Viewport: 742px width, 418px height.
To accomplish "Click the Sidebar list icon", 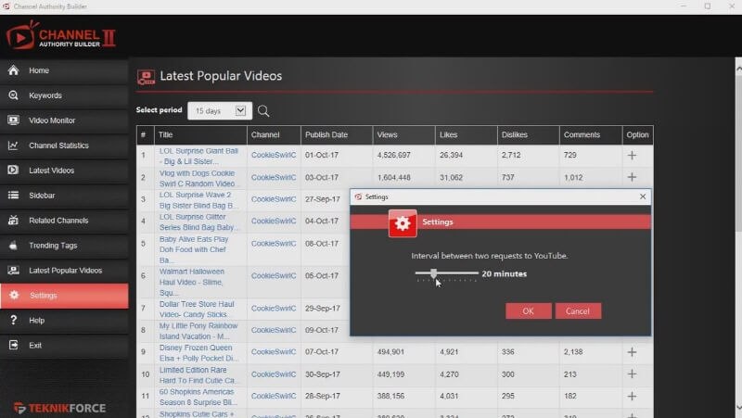I will (x=13, y=196).
